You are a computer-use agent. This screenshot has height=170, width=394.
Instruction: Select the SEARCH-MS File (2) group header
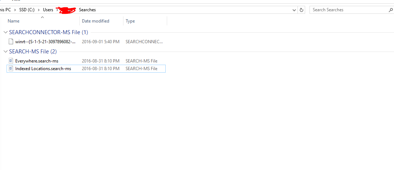33,52
